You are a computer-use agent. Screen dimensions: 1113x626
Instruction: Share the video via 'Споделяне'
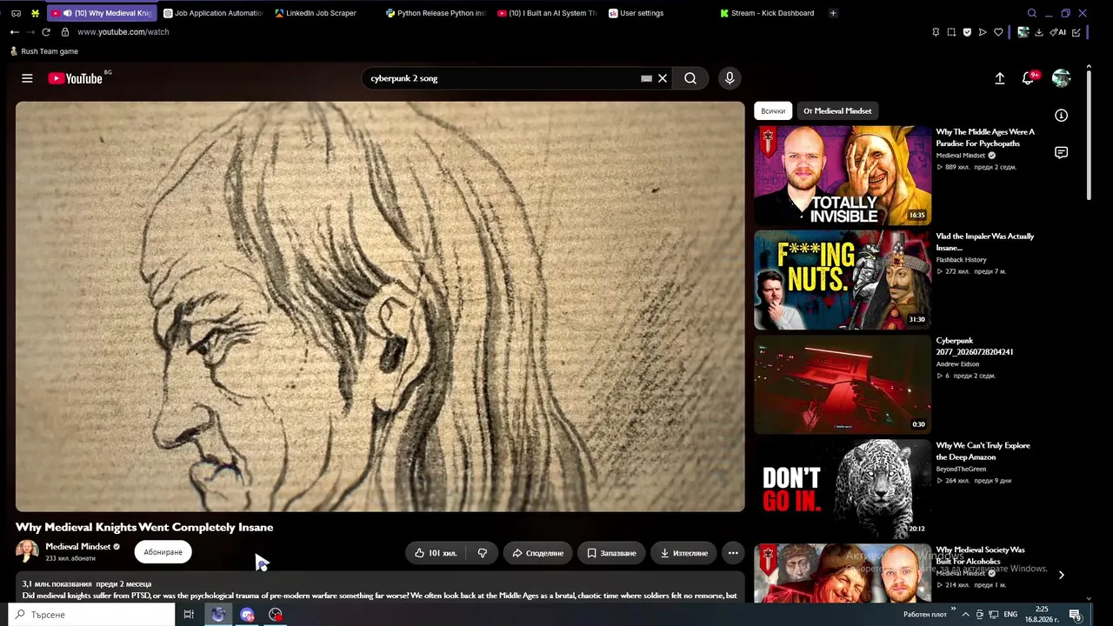[x=537, y=553]
